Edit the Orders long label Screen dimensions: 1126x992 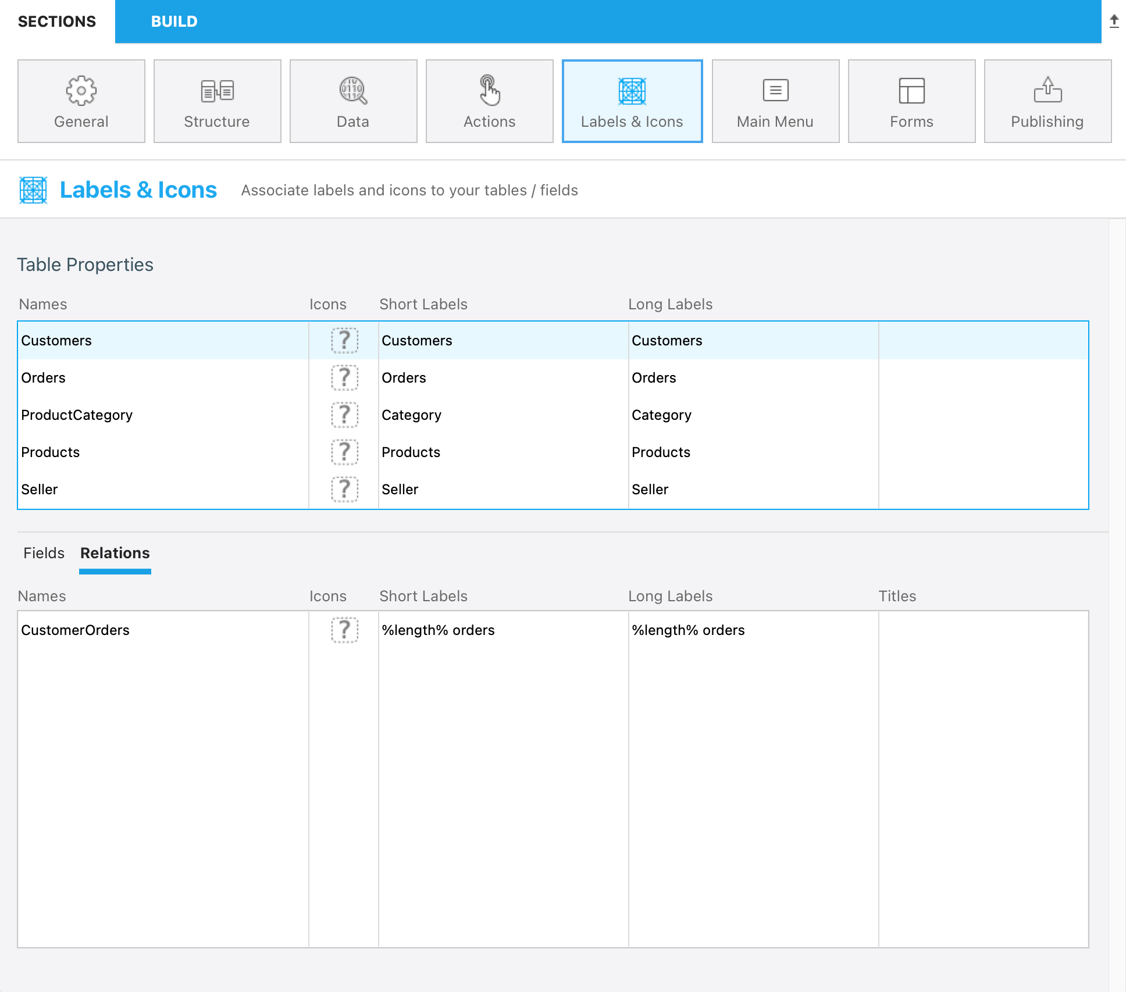click(x=753, y=377)
